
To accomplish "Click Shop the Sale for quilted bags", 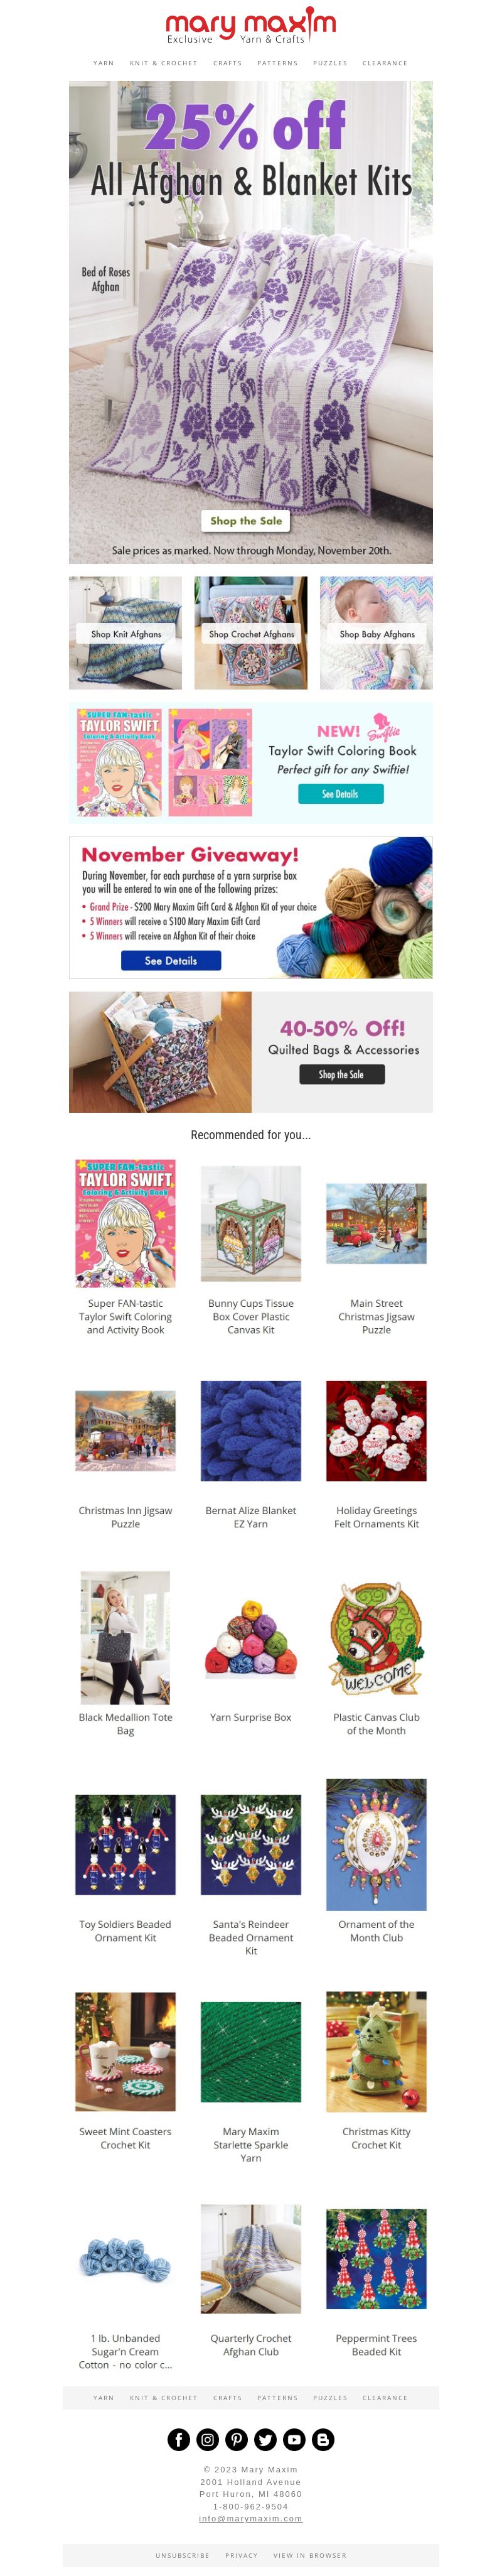I will [341, 1074].
